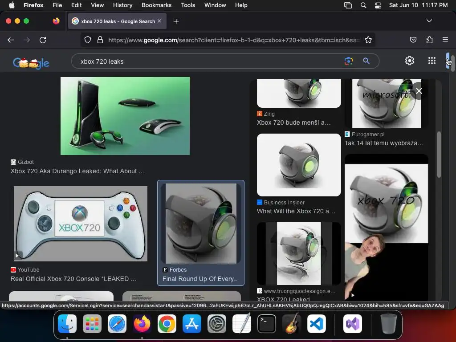This screenshot has height=342, width=456.
Task: Open the Firefox hamburger application menu
Action: coord(445,40)
